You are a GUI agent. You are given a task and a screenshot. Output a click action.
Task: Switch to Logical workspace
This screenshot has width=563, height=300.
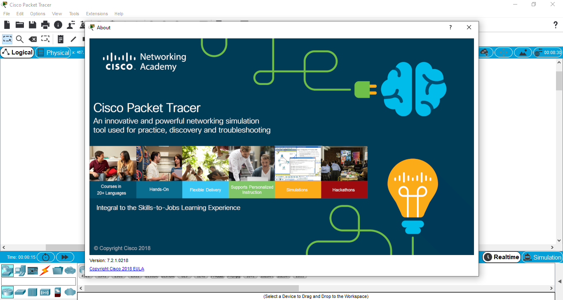coord(17,52)
